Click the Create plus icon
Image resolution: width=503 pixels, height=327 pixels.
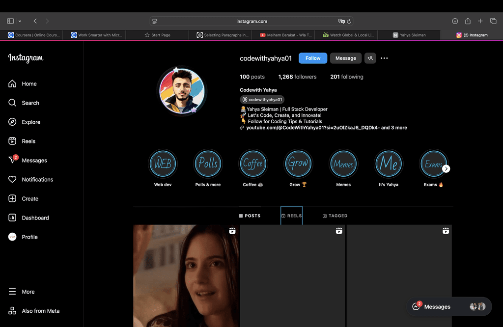coord(13,199)
